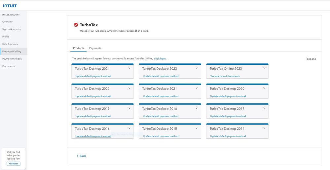The width and height of the screenshot is (330, 170).
Task: Expand the TurboTax Desktop 2021 card
Action: pyautogui.click(x=197, y=88)
